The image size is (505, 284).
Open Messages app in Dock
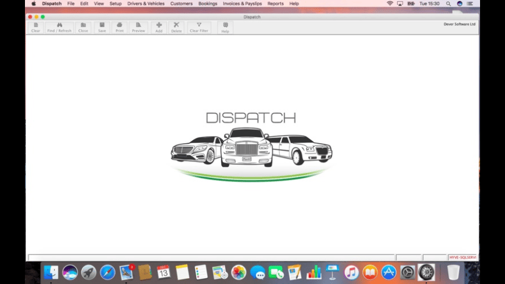click(x=258, y=272)
